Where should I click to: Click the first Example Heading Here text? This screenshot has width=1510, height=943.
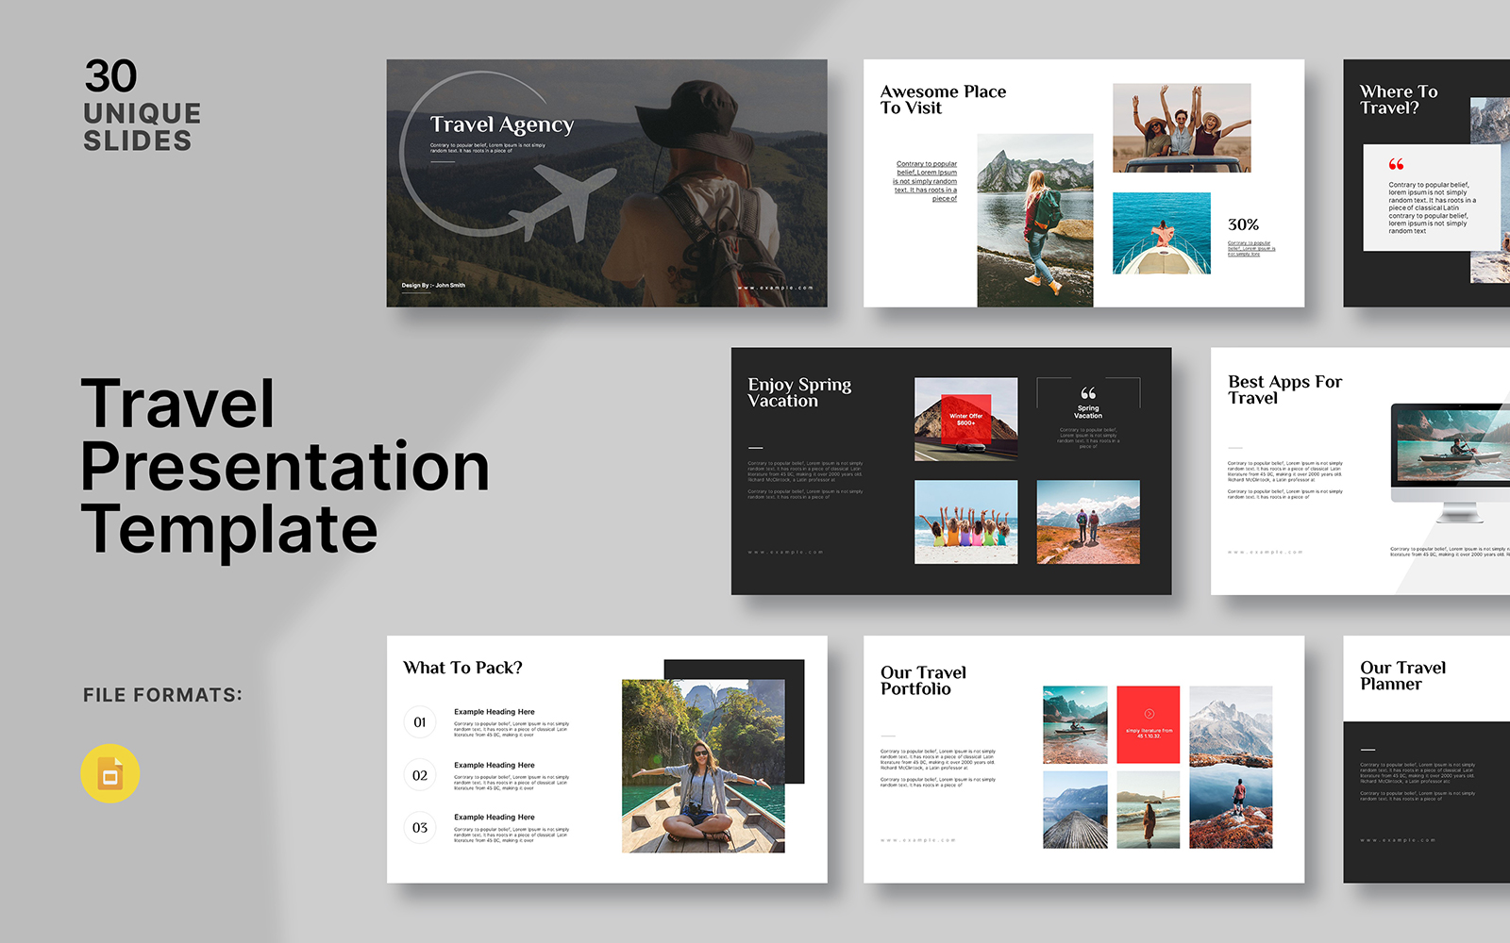click(494, 712)
